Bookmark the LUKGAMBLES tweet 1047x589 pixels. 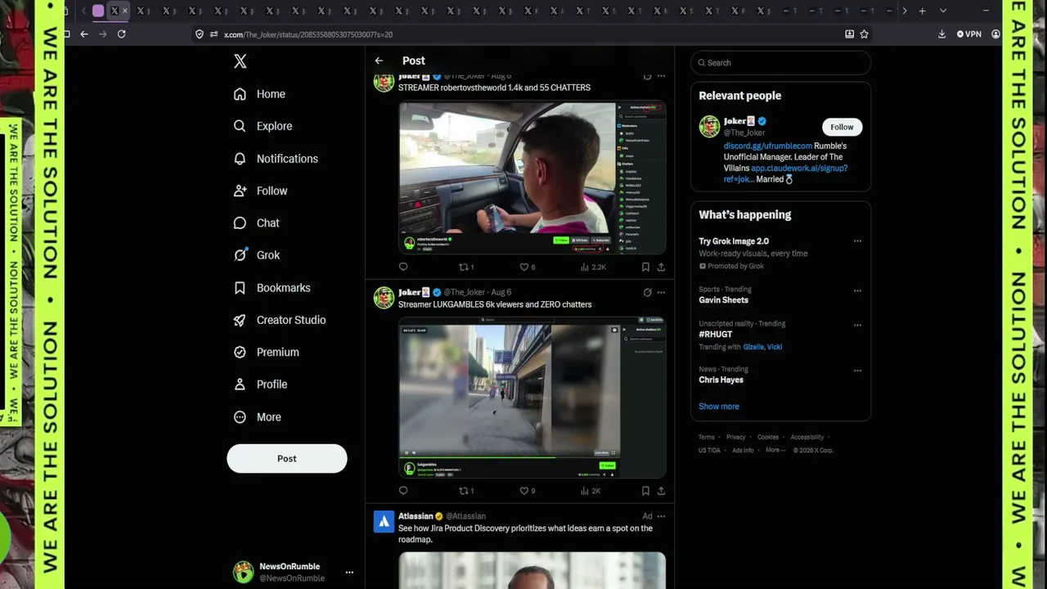(645, 491)
